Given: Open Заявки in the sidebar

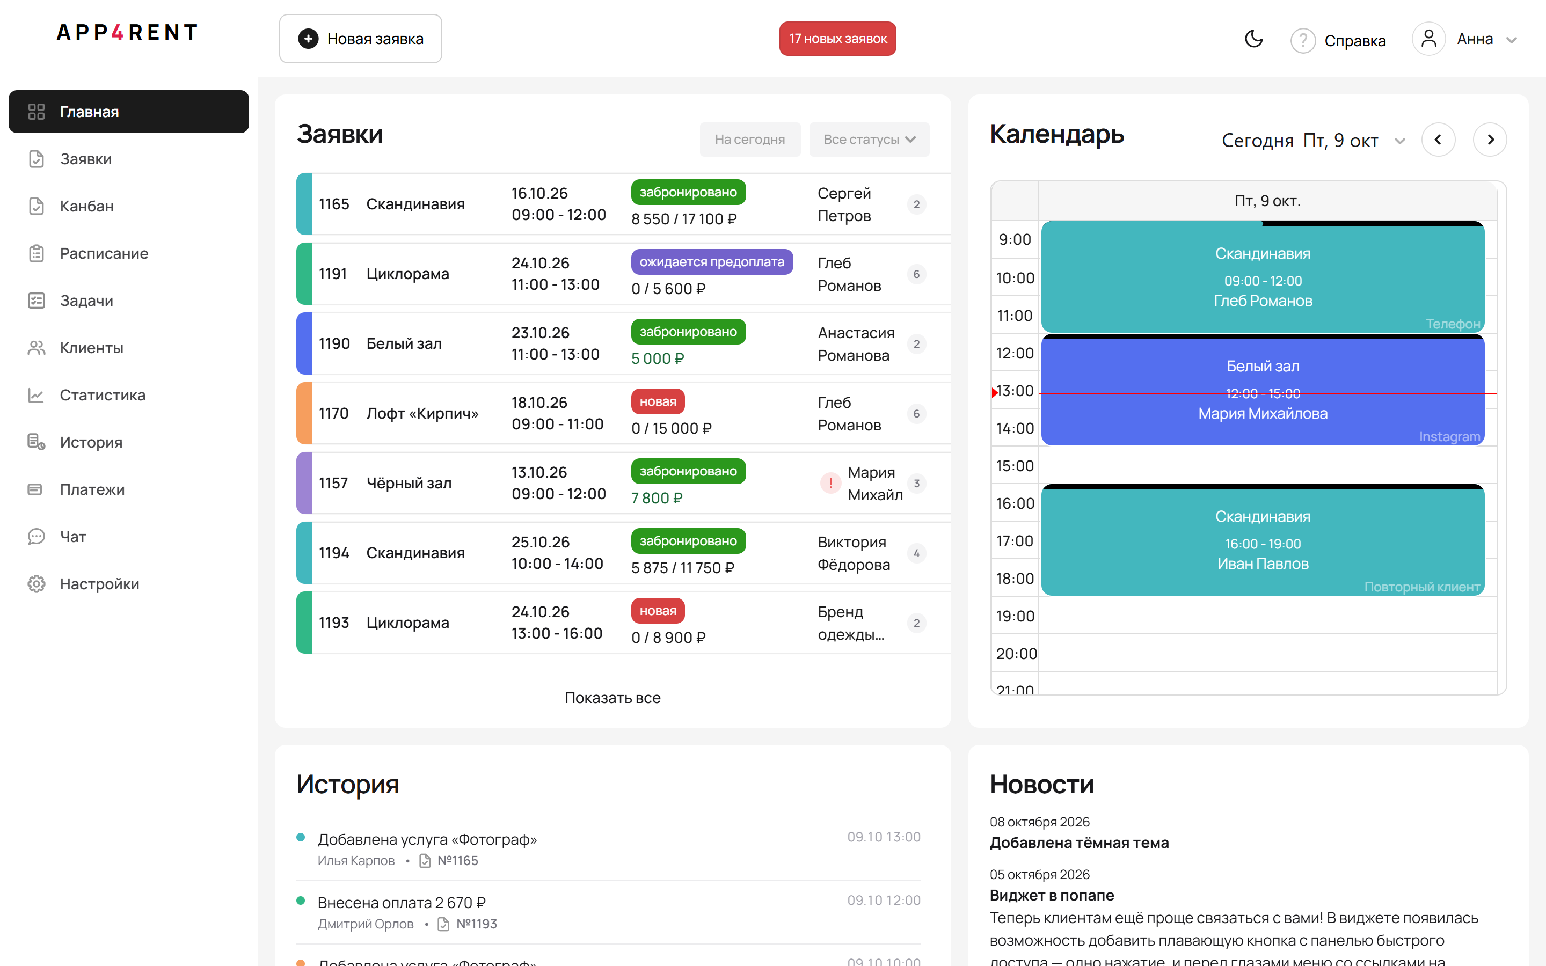Looking at the screenshot, I should [x=128, y=159].
